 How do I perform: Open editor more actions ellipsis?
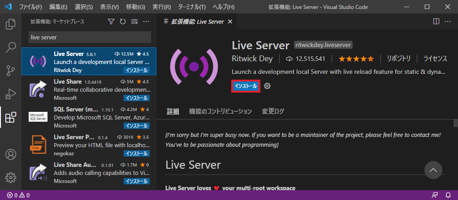point(448,21)
